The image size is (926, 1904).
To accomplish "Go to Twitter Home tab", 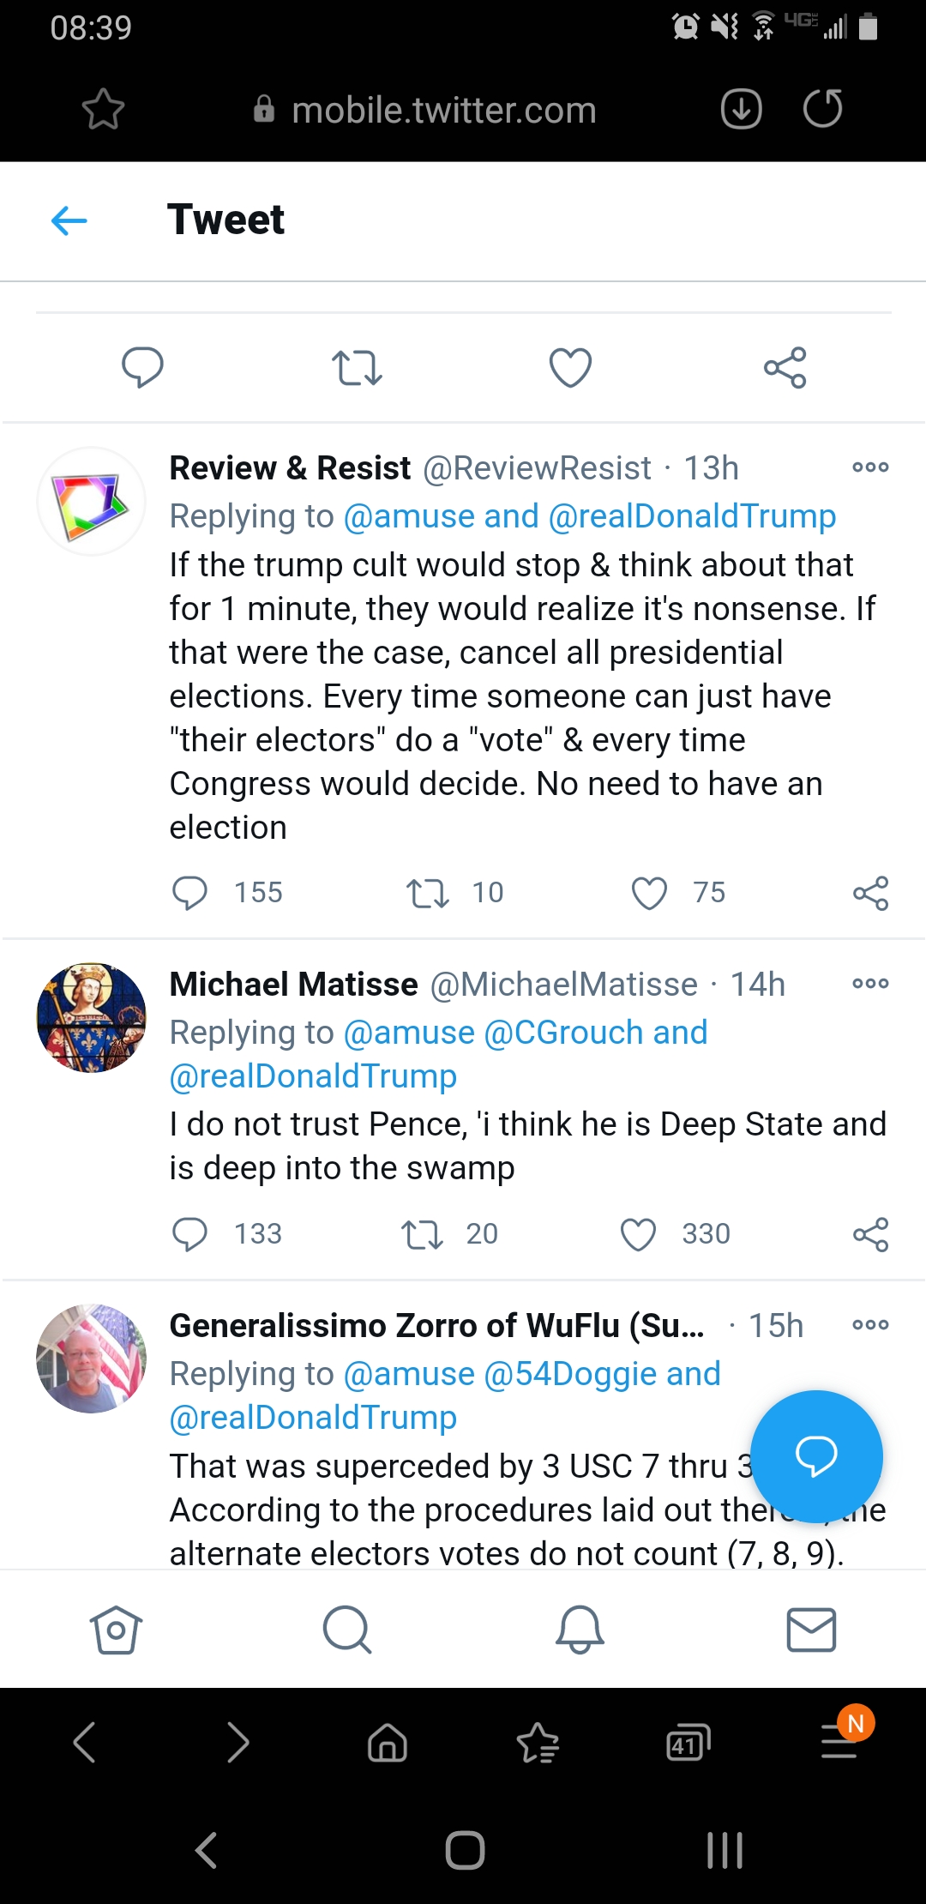I will (x=116, y=1629).
